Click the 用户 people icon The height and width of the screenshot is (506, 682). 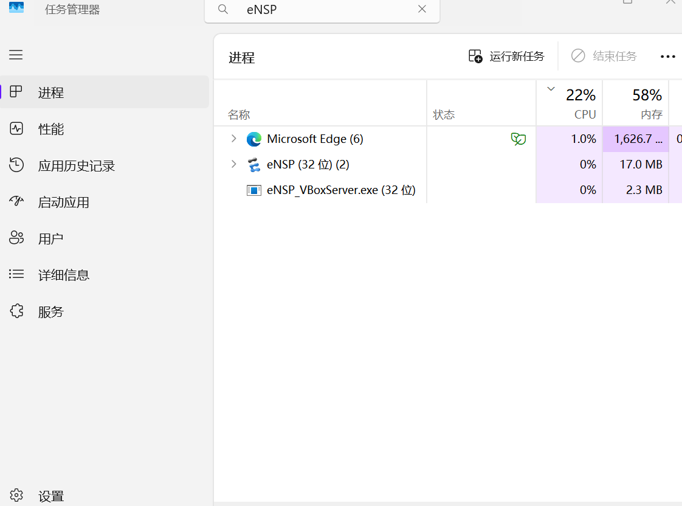tap(16, 238)
